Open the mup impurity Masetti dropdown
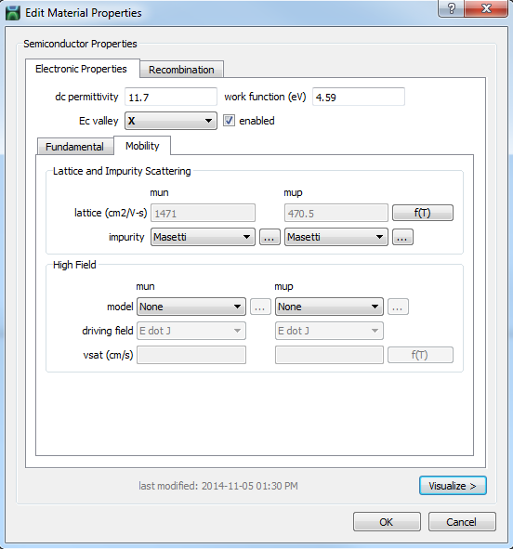Screen dimensions: 513x549 pos(336,237)
